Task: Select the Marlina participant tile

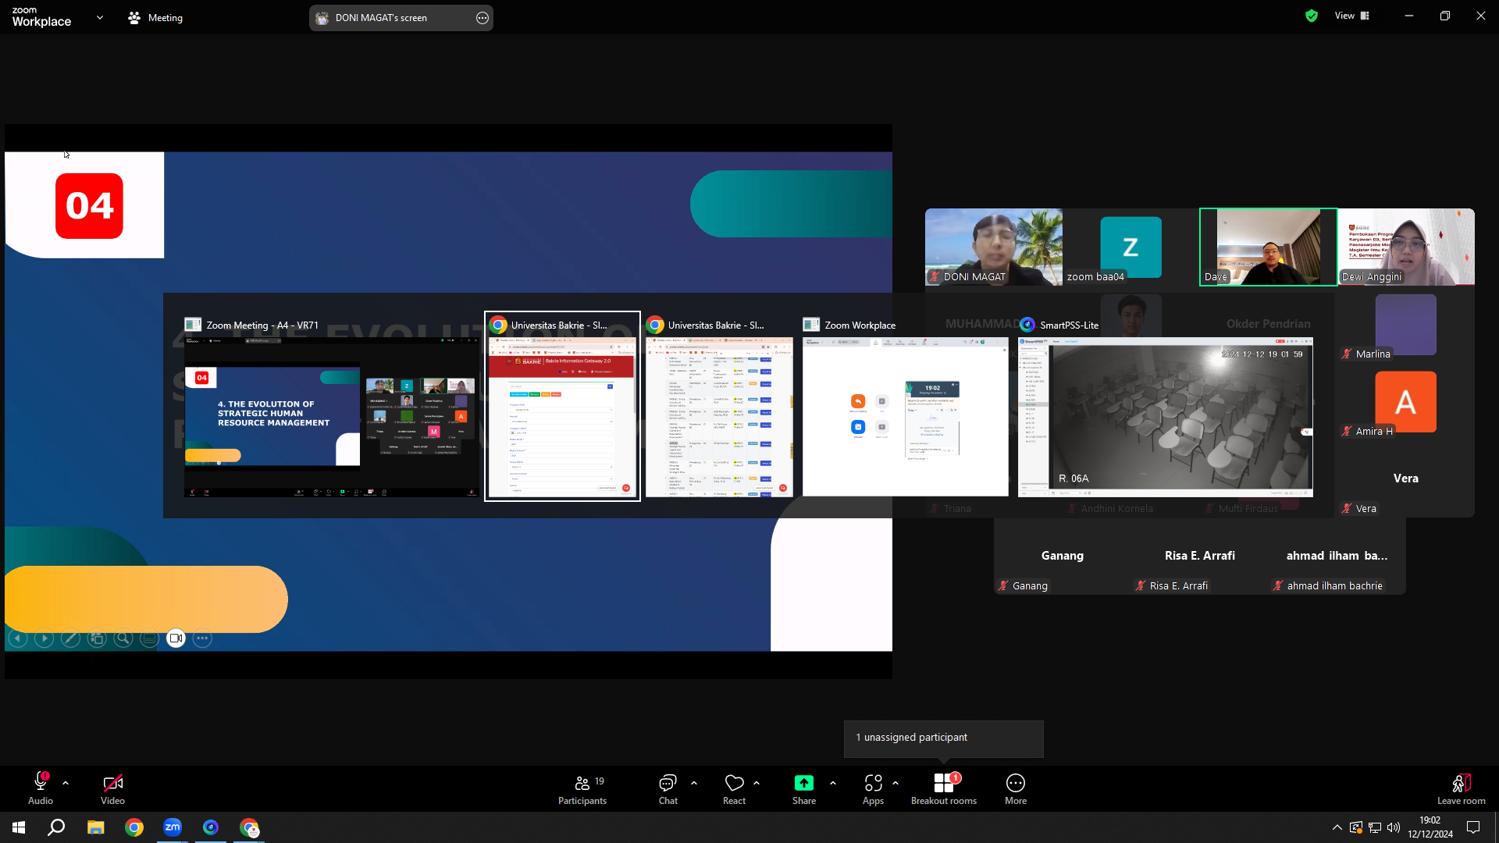Action: point(1405,324)
